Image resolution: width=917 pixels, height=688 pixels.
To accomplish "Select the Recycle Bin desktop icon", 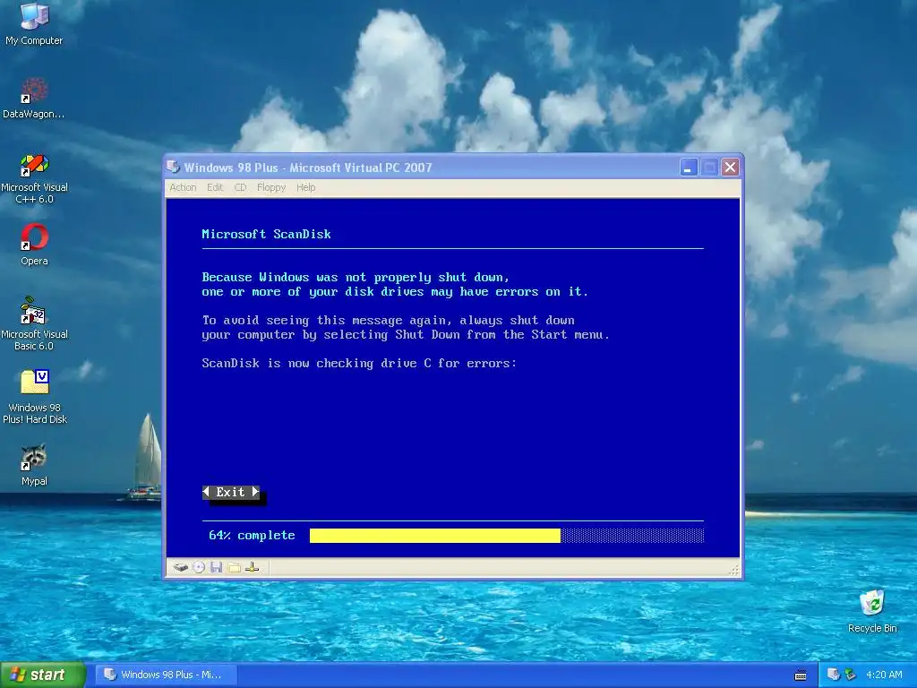I will click(872, 611).
